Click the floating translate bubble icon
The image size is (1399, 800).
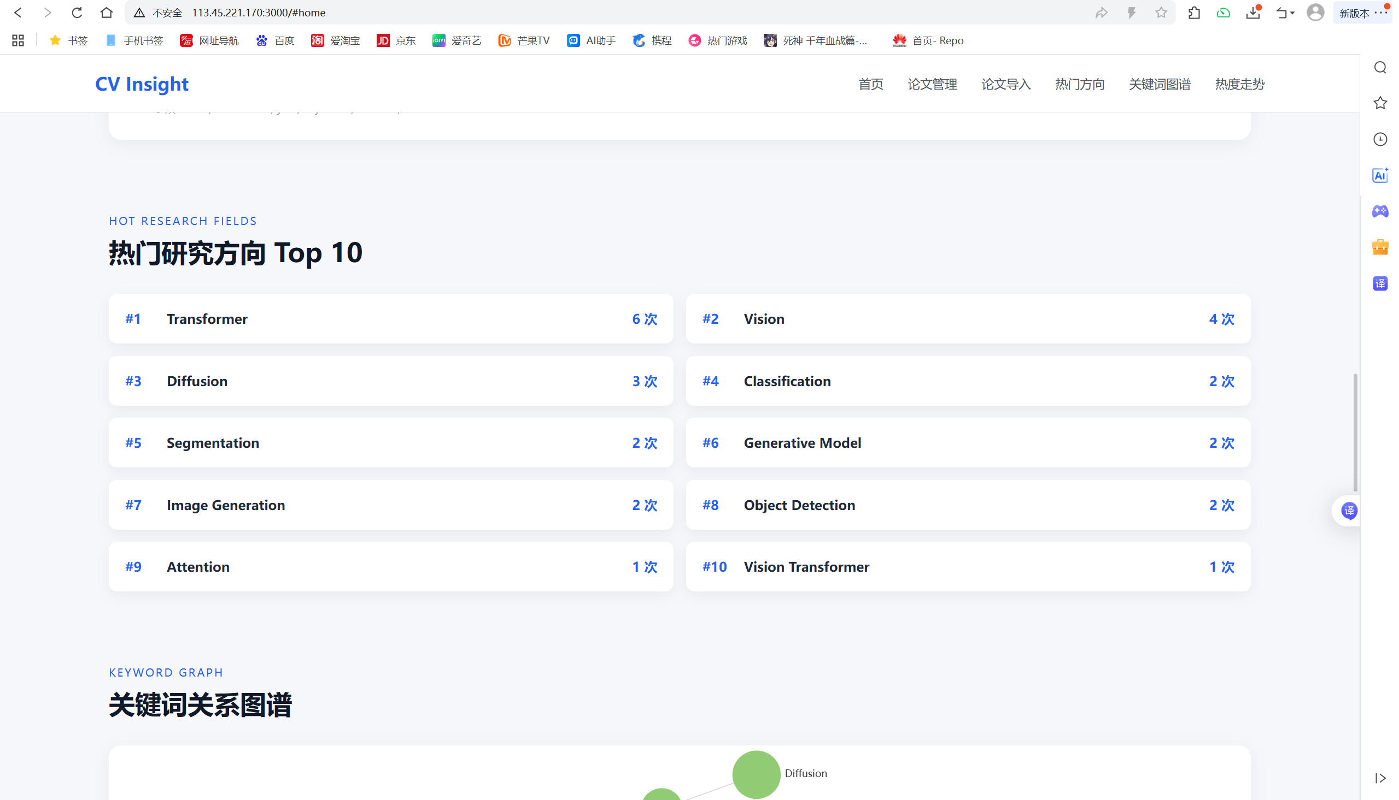coord(1349,511)
